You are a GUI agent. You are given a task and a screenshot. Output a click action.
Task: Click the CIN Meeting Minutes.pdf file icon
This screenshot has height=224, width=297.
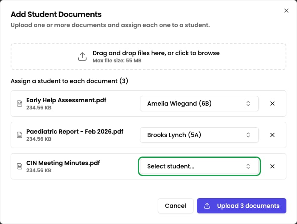tap(20, 166)
